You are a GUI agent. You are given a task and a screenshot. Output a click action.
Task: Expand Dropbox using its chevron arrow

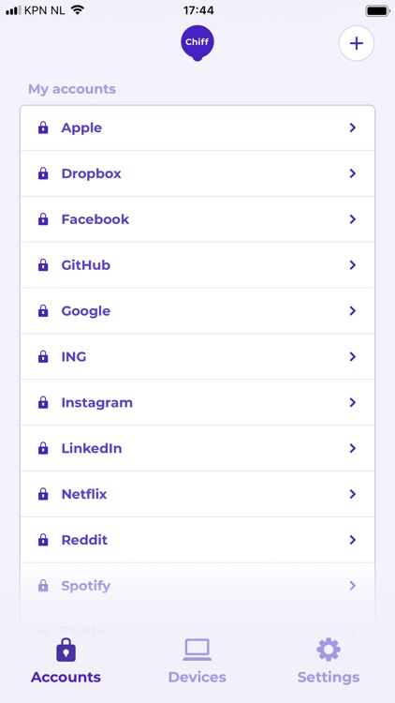(353, 173)
